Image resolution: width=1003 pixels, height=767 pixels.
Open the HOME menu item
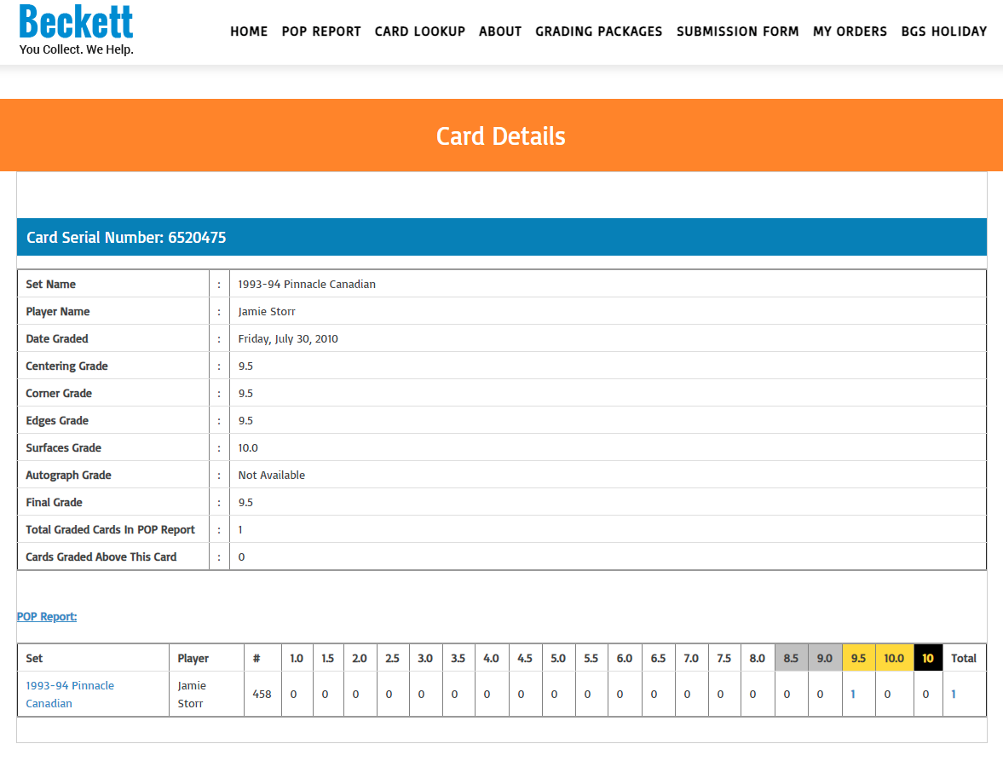(249, 32)
